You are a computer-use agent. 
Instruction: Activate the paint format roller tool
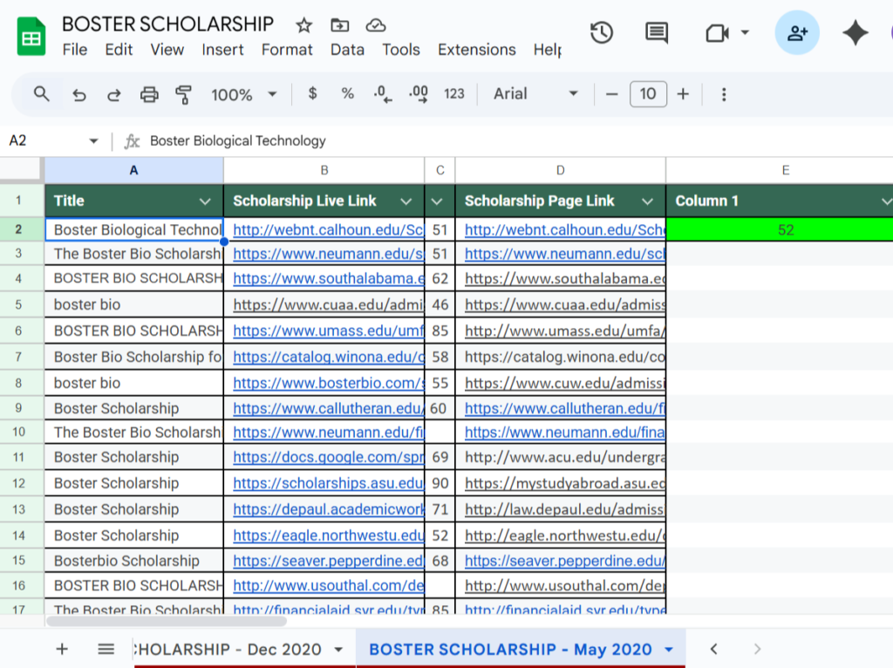point(183,94)
